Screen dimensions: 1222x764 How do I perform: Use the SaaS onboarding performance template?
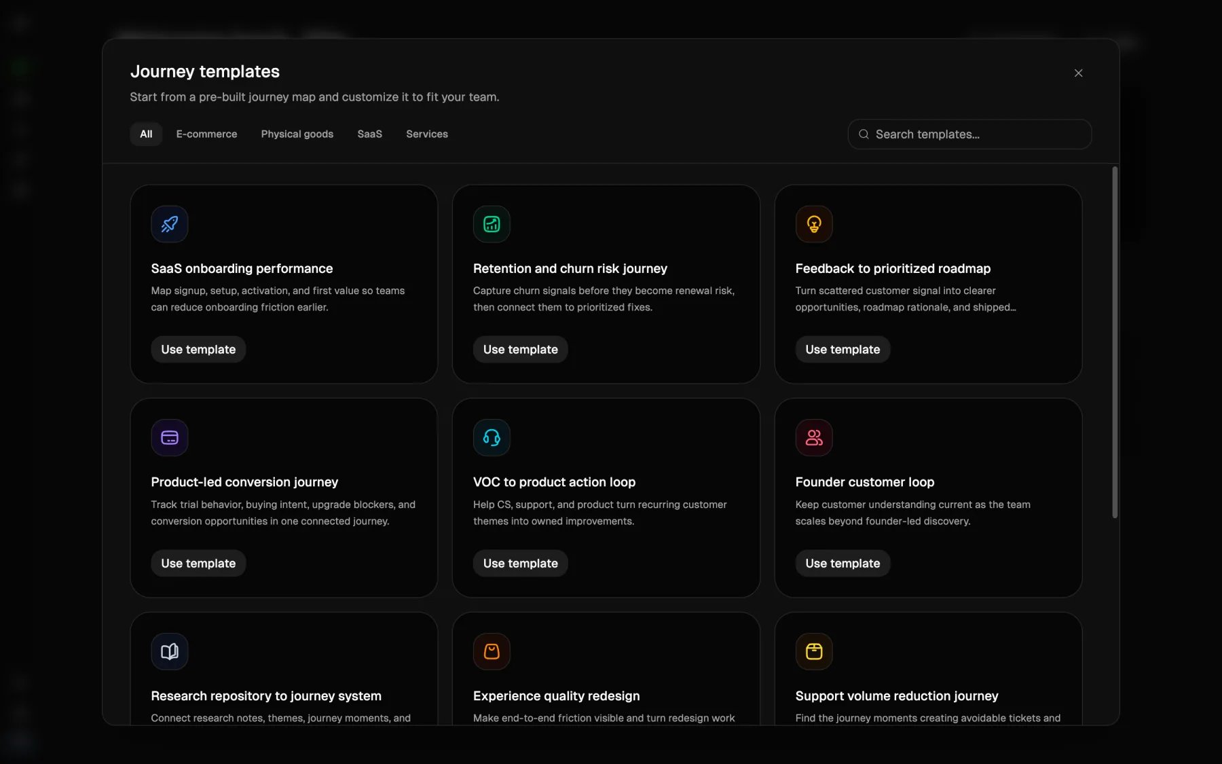click(198, 349)
